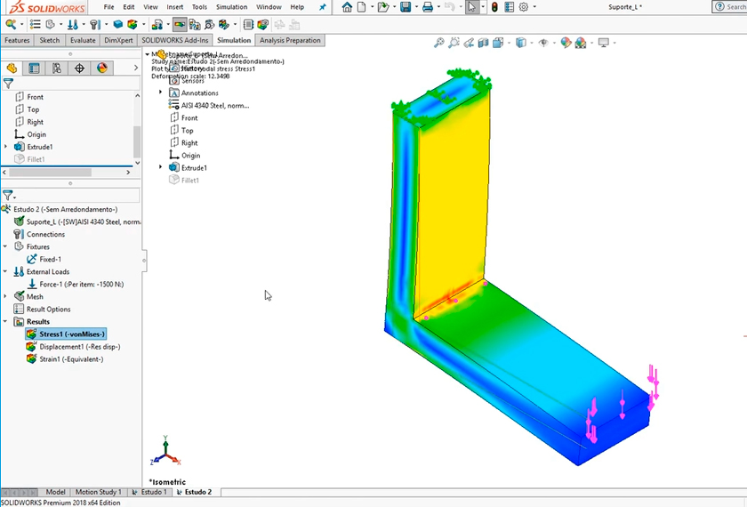This screenshot has width=747, height=507.
Task: Click the Save icon in the title toolbar
Action: [x=406, y=7]
